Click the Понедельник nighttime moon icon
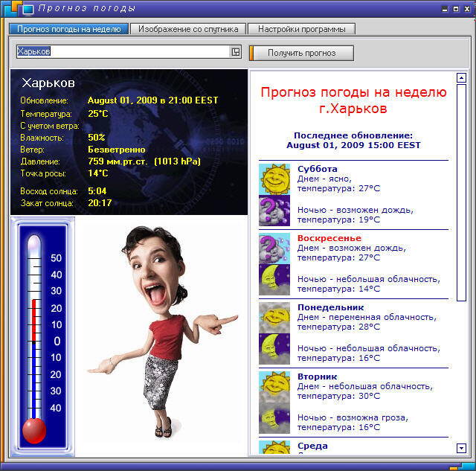Screen dimensions: 476x471 point(274,349)
